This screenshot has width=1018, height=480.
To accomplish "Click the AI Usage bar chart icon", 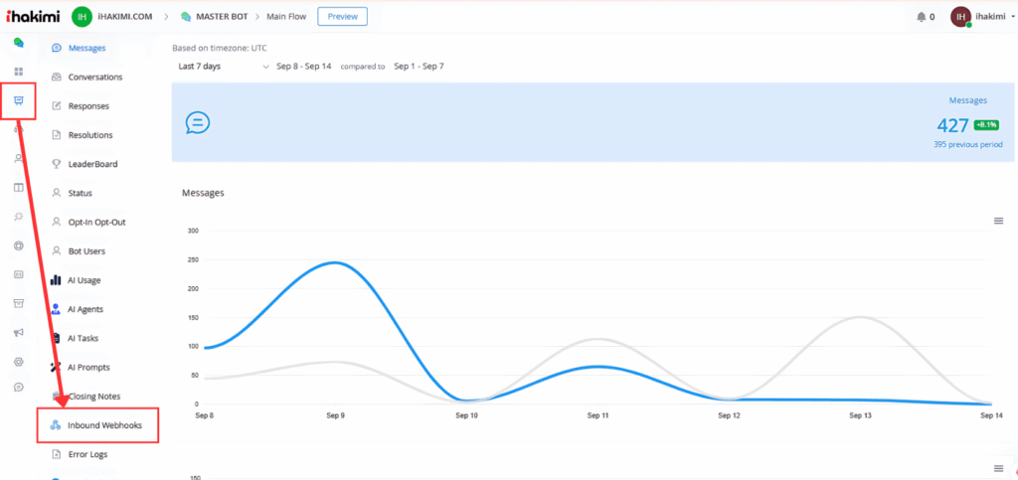I will tap(56, 280).
